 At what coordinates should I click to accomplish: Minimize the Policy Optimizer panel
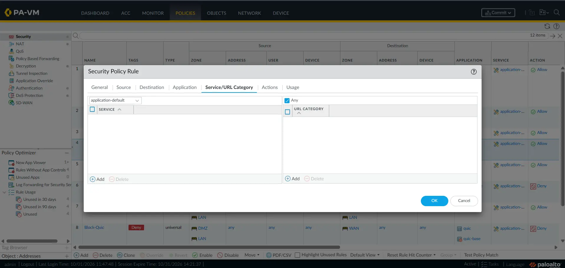click(x=67, y=153)
